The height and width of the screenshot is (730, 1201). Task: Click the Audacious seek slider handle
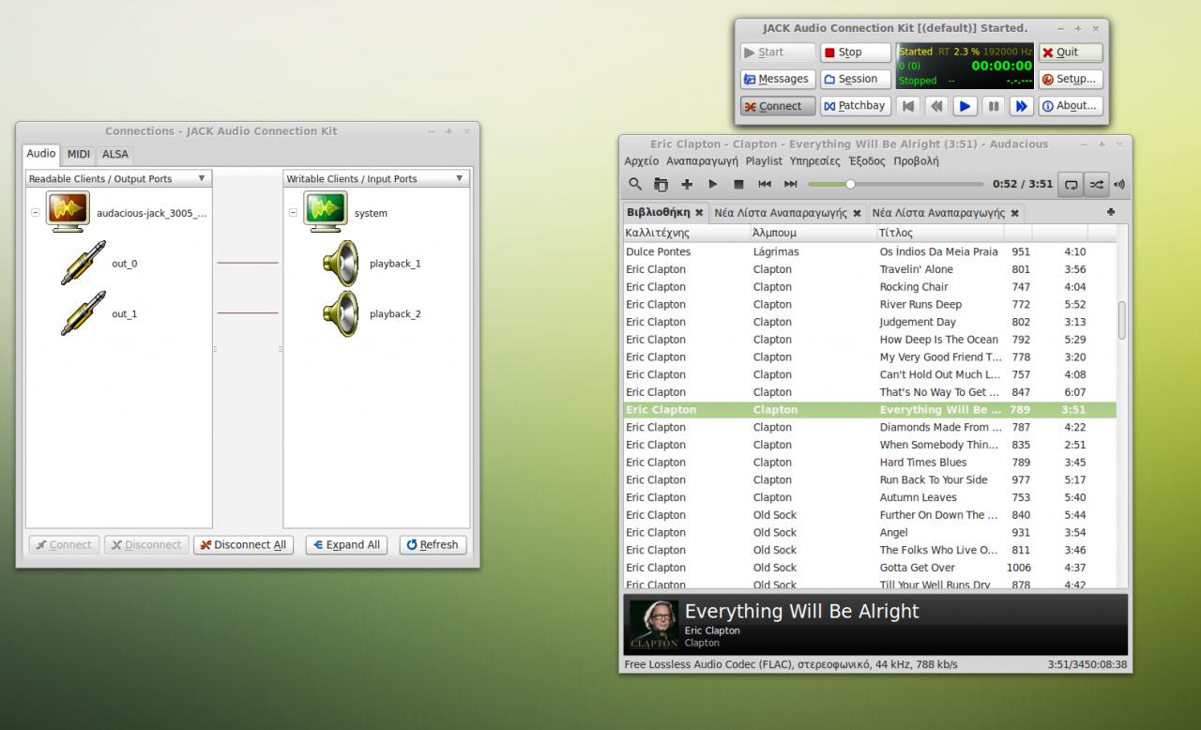click(x=850, y=184)
